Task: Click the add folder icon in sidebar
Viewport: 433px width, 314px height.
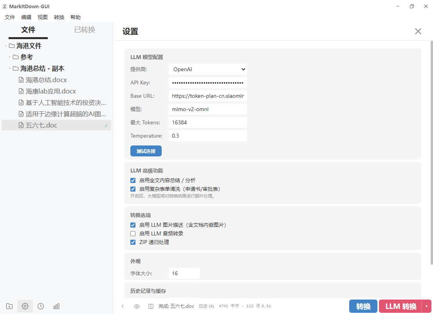Action: coord(9,306)
